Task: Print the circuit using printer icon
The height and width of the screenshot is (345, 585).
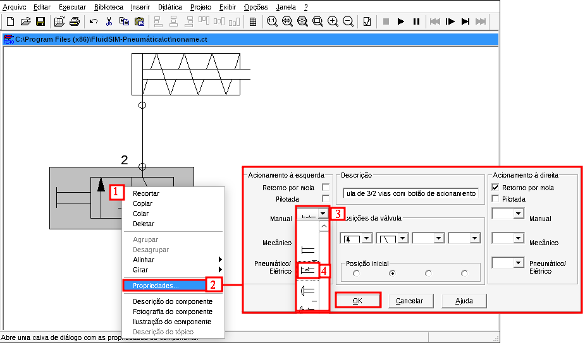Action: (75, 21)
